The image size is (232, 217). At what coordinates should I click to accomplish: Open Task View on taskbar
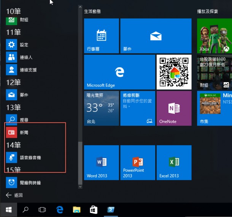click(42, 210)
